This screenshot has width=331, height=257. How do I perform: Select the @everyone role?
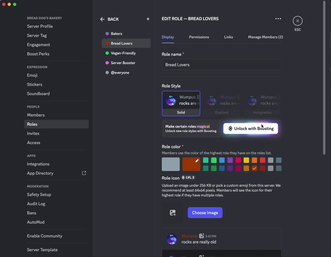tap(126, 72)
